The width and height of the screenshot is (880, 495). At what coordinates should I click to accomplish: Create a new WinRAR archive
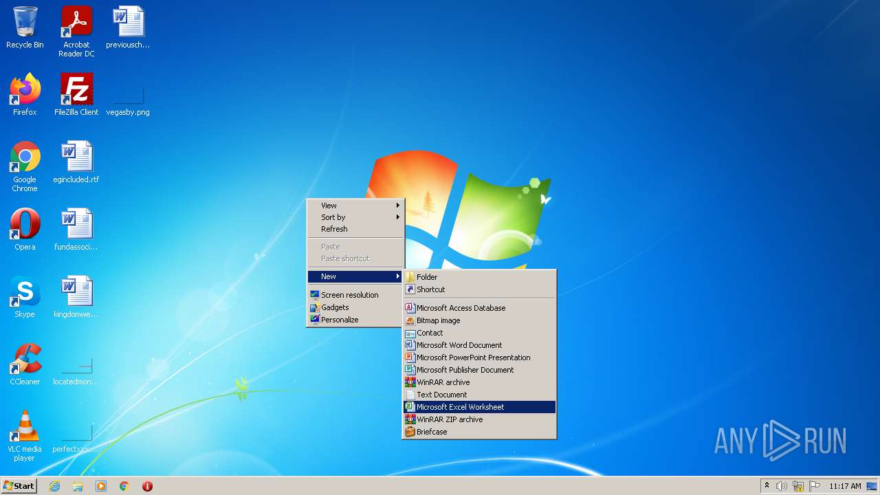coord(479,382)
